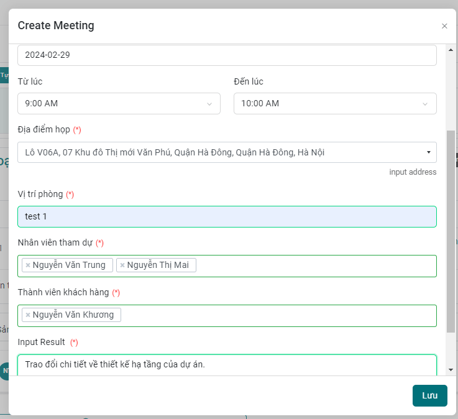Viewport: 458px width, 419px height.
Task: Close the Create Meeting dialog
Action: point(444,26)
